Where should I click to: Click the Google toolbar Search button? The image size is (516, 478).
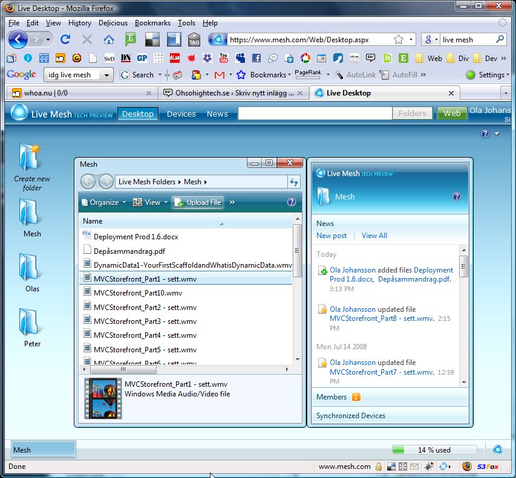point(137,75)
